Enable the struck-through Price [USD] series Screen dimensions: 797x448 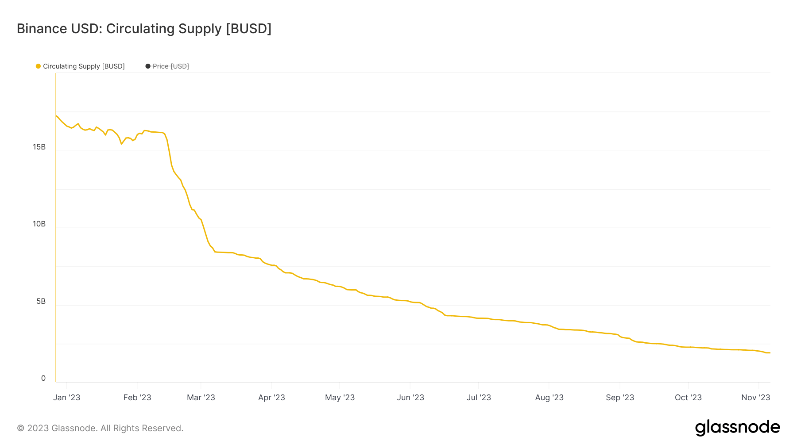click(x=170, y=66)
